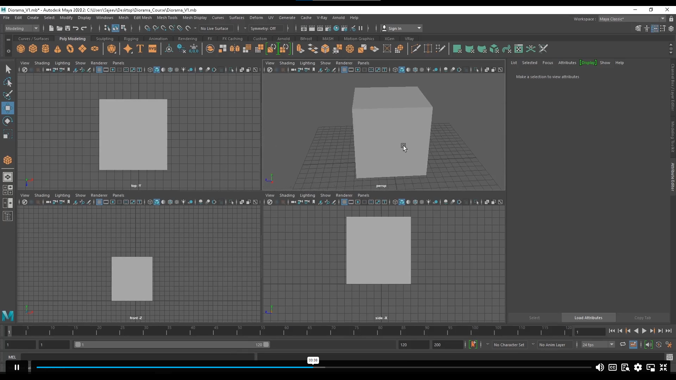Image resolution: width=676 pixels, height=380 pixels.
Task: Create a polygon cylinder from the shelf
Action: pos(45,49)
